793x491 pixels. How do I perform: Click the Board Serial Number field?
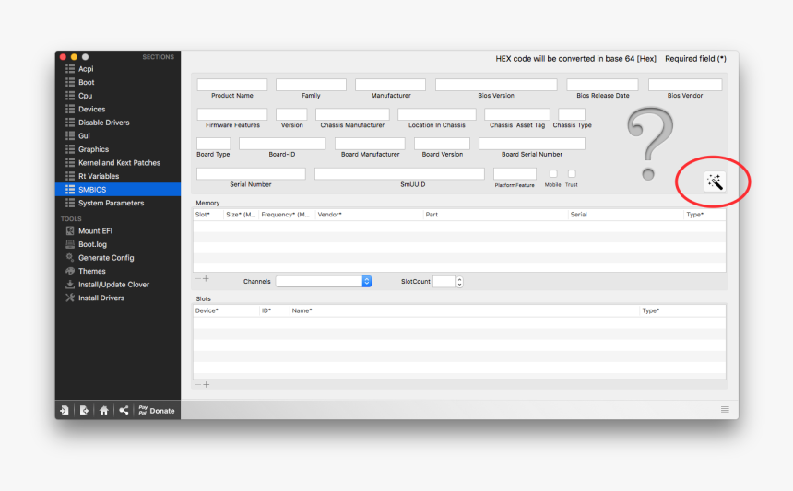tap(532, 144)
